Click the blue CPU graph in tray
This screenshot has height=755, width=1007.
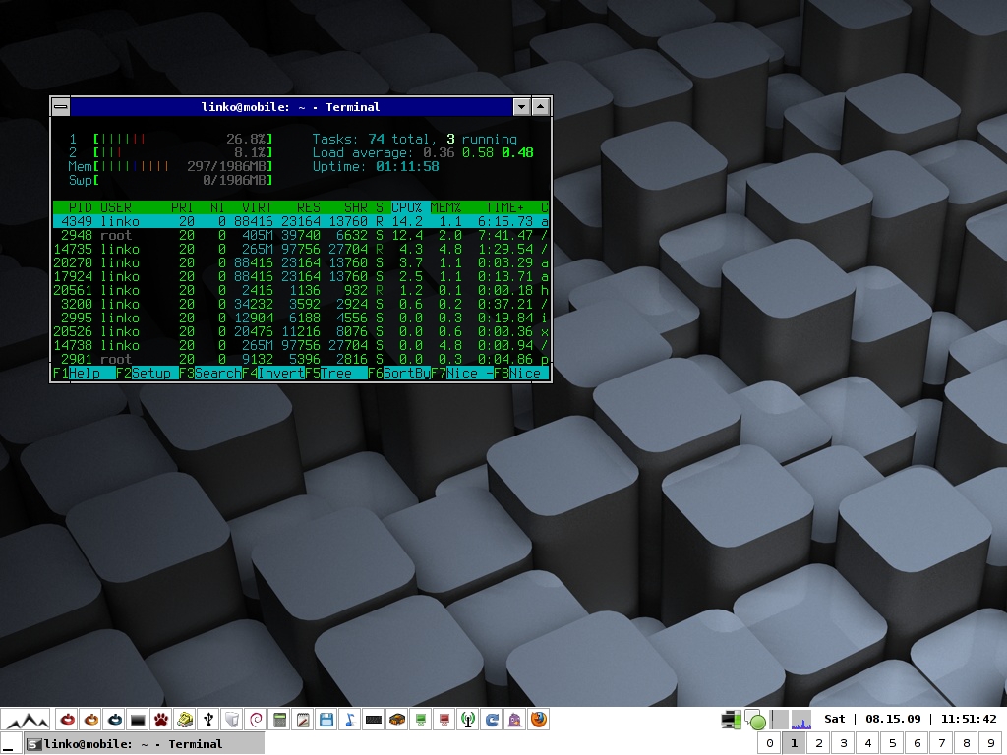click(800, 720)
